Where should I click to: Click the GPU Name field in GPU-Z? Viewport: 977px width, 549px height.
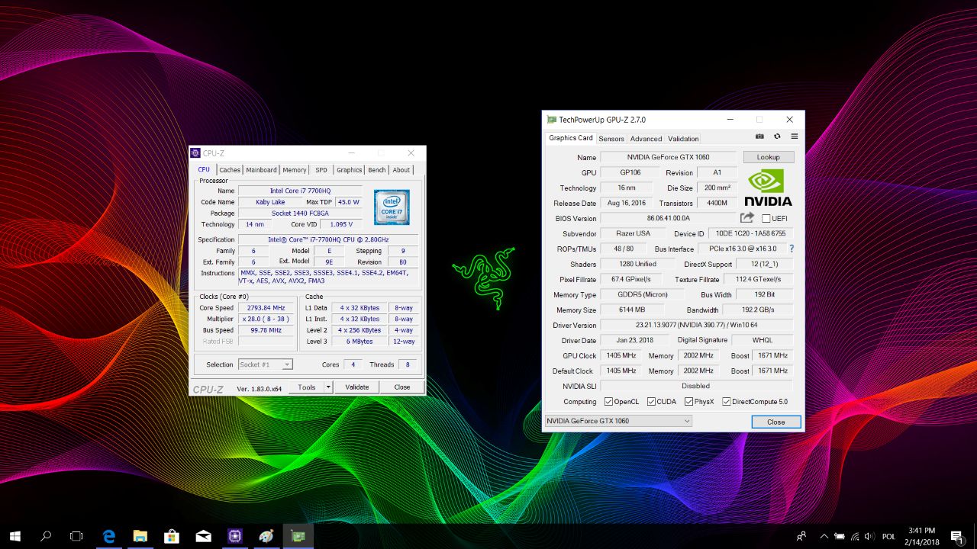[668, 157]
